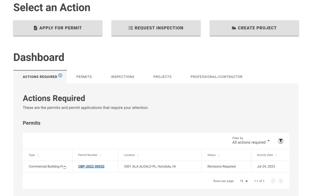
Task: Sort by Activity Date column arrows icon
Action: (x=276, y=155)
